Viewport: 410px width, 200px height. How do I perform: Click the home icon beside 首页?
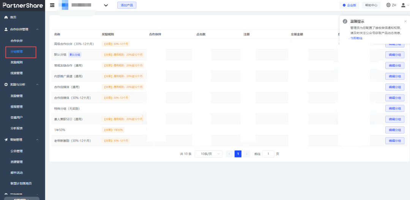(x=6, y=17)
